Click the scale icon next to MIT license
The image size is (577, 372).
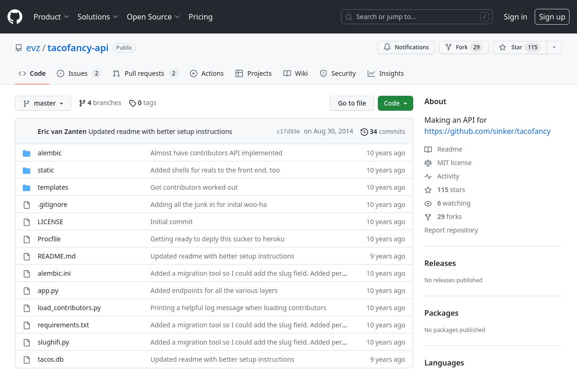(x=428, y=163)
